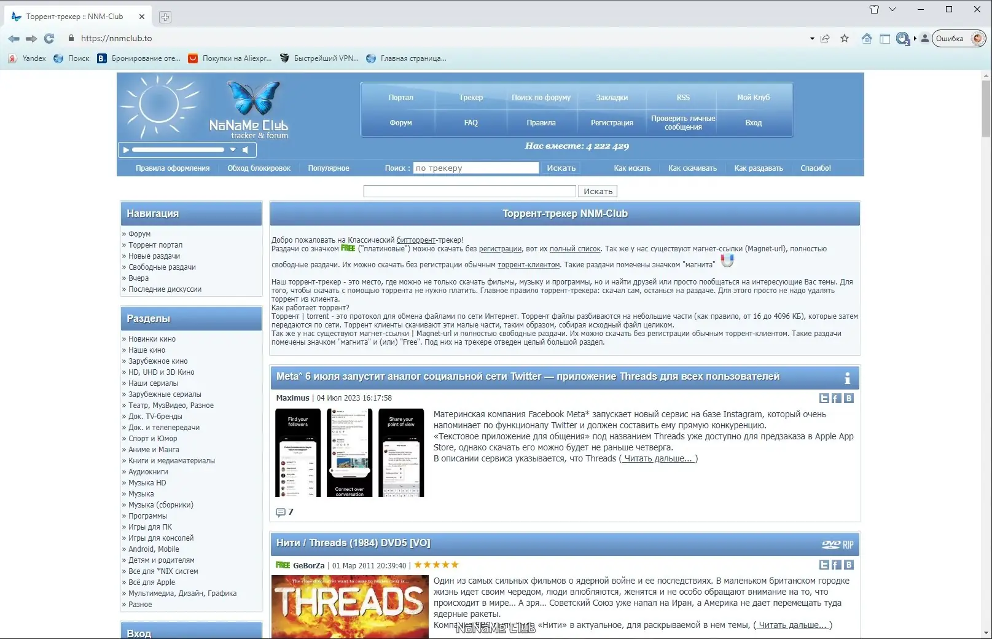Open Поиск по форуму in the top menu
992x639 pixels.
tap(541, 98)
